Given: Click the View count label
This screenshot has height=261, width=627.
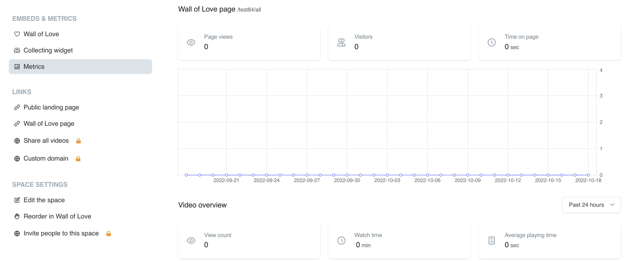Looking at the screenshot, I should pyautogui.click(x=218, y=235).
